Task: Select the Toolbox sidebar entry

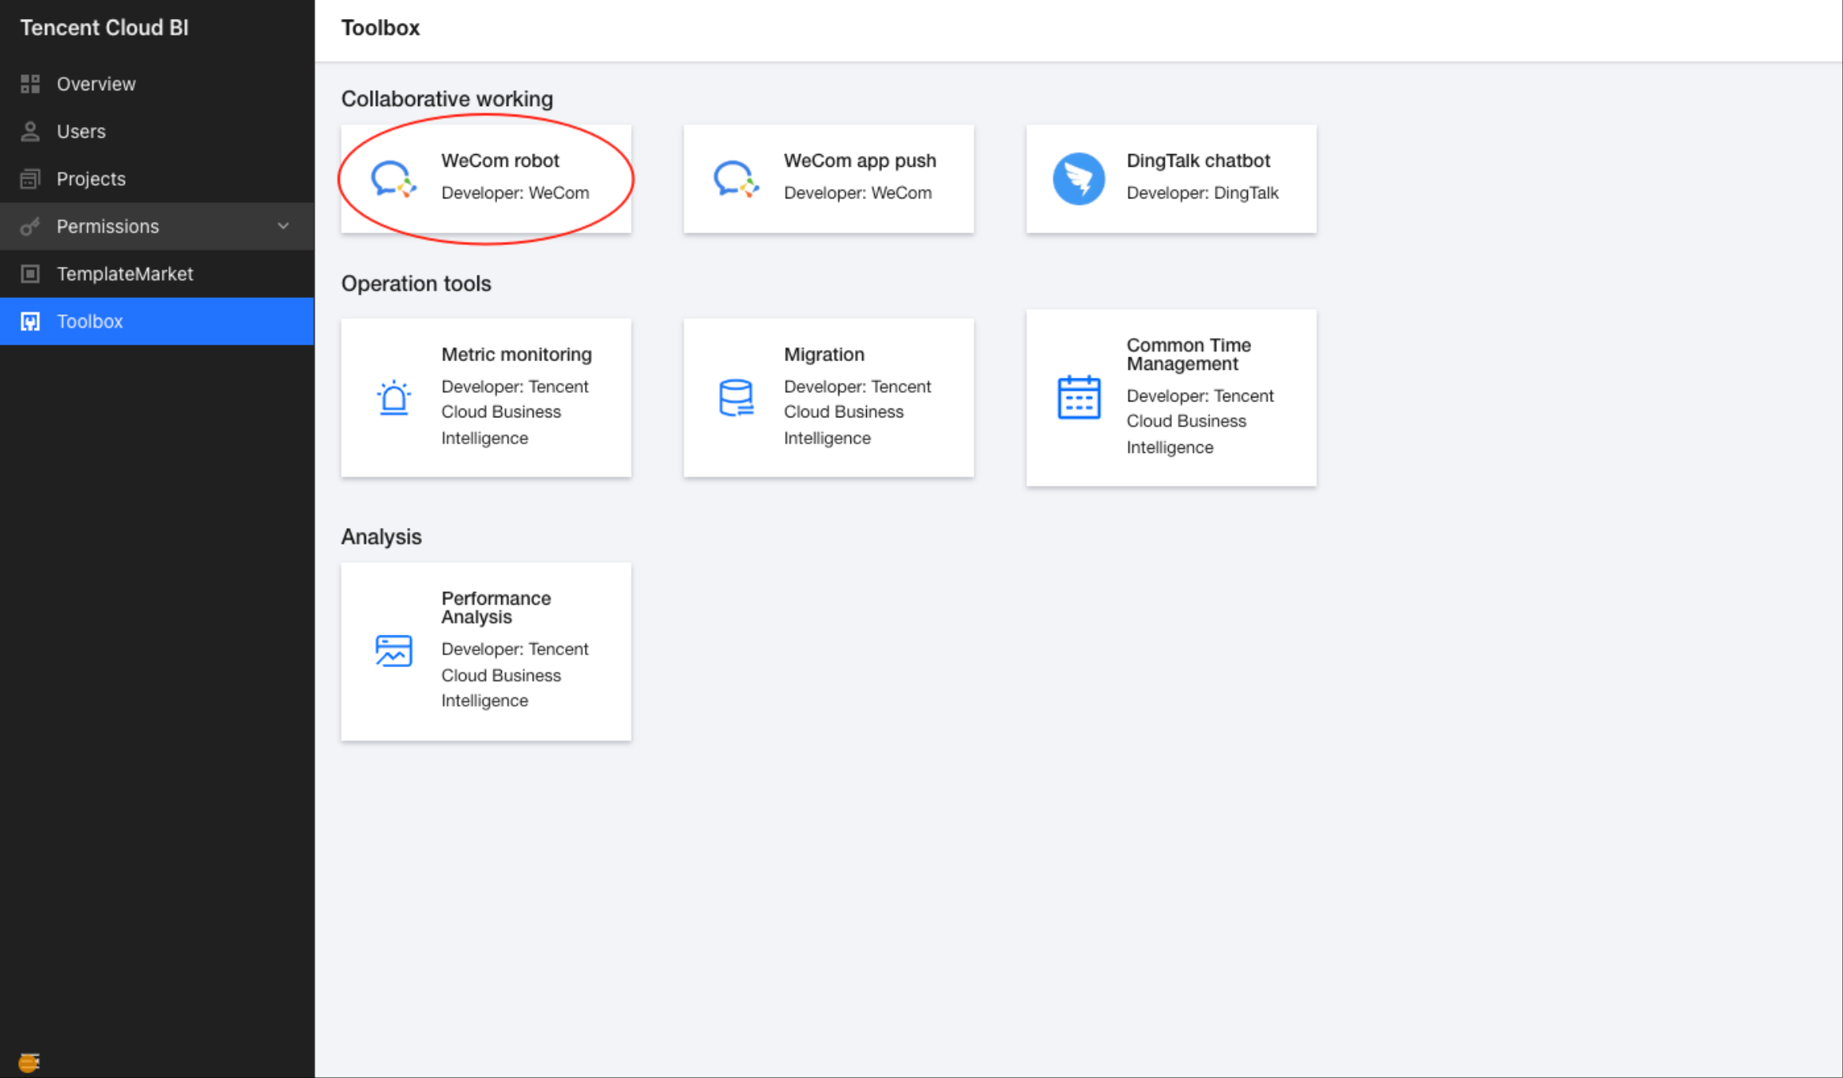Action: coord(89,321)
